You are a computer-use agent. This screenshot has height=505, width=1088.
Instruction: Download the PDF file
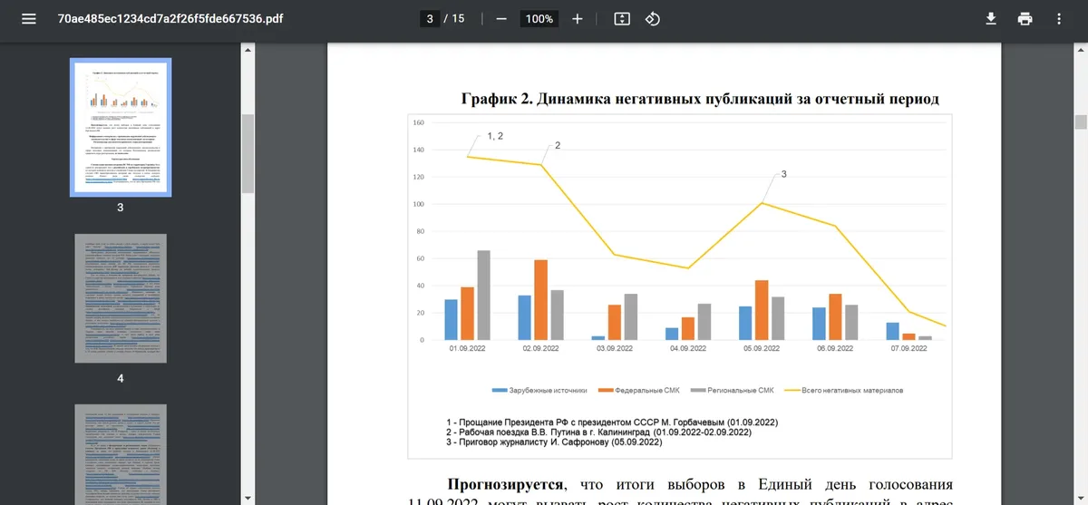991,19
